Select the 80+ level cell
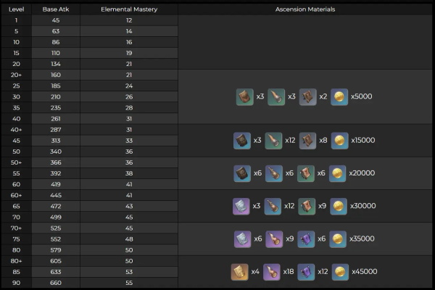Viewport: 435px width, 290px height. (x=17, y=261)
